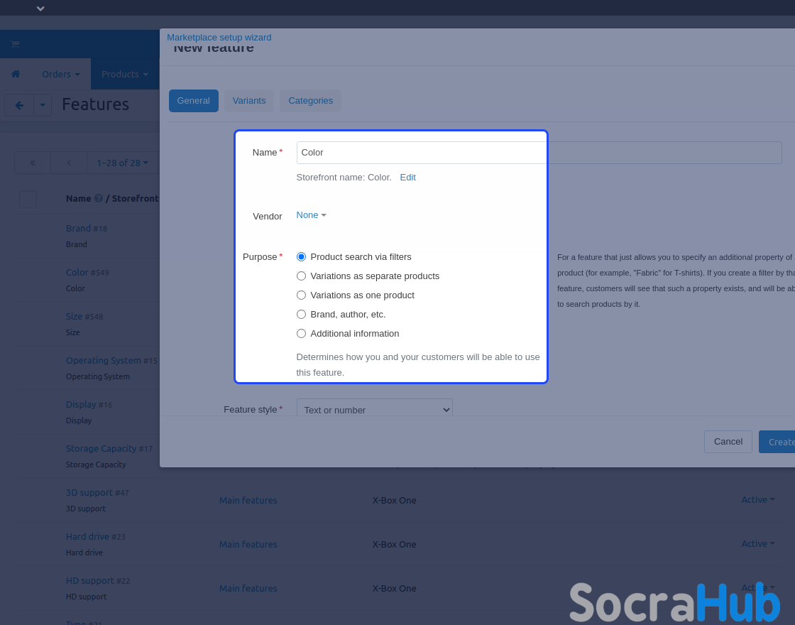Open Main features group in 3D support row
Screen dimensions: 795x625
(248, 501)
